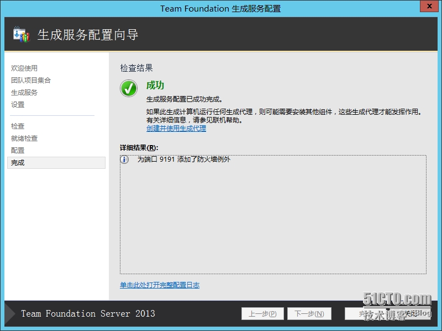Screen dimensions: 442x331
Task: Select the 检查 step in sidebar
Action: [18, 126]
